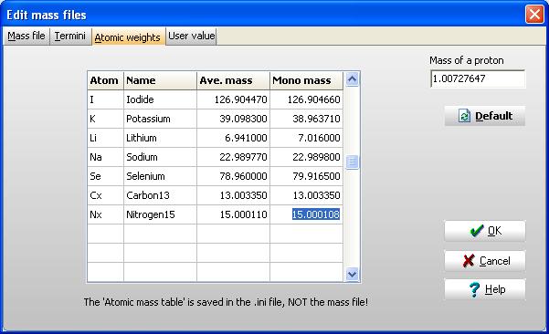
Task: Select Potassium average mass 39.098300
Action: click(x=233, y=119)
